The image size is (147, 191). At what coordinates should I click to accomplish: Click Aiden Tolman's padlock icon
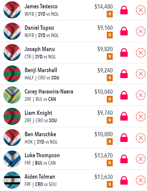[124, 180]
